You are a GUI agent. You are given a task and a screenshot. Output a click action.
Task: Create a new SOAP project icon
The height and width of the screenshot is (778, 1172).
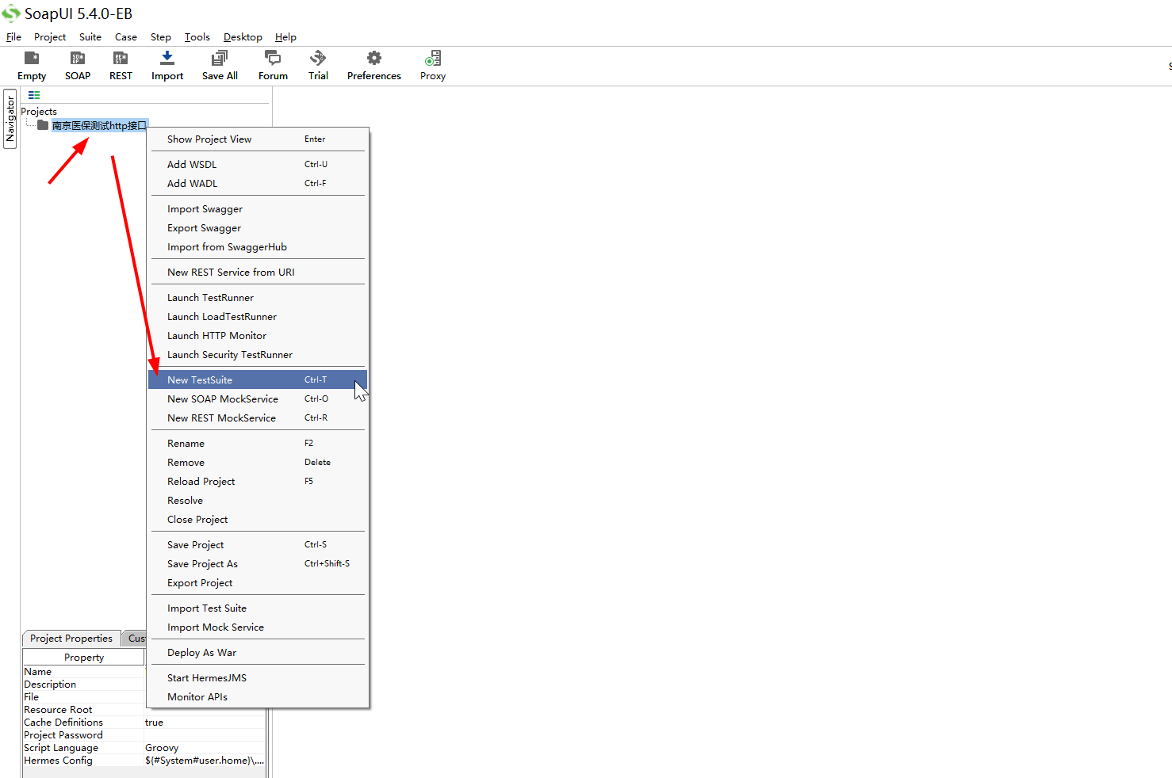pyautogui.click(x=78, y=59)
